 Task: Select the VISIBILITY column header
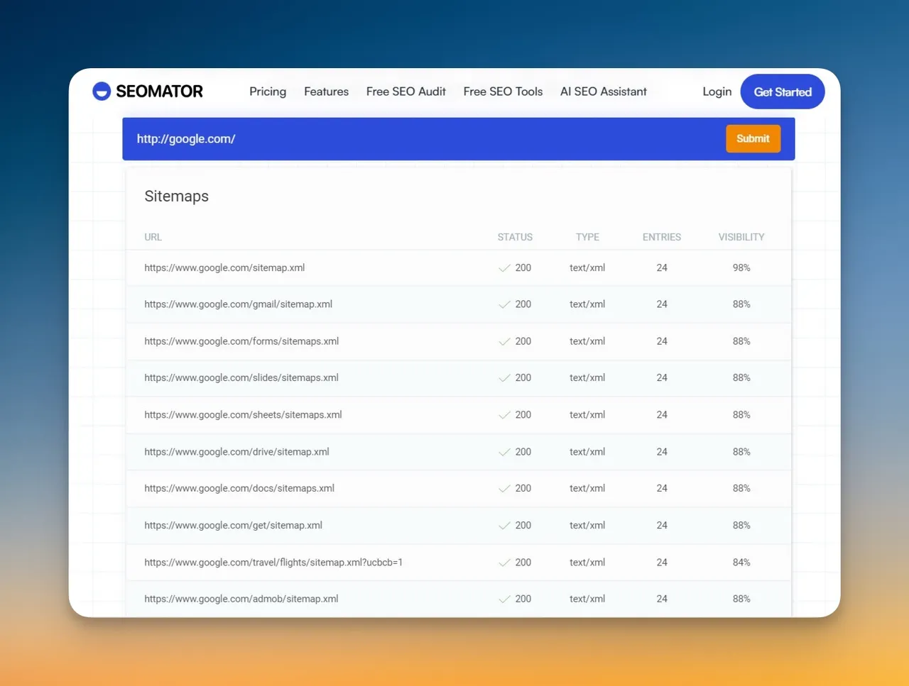click(x=741, y=237)
